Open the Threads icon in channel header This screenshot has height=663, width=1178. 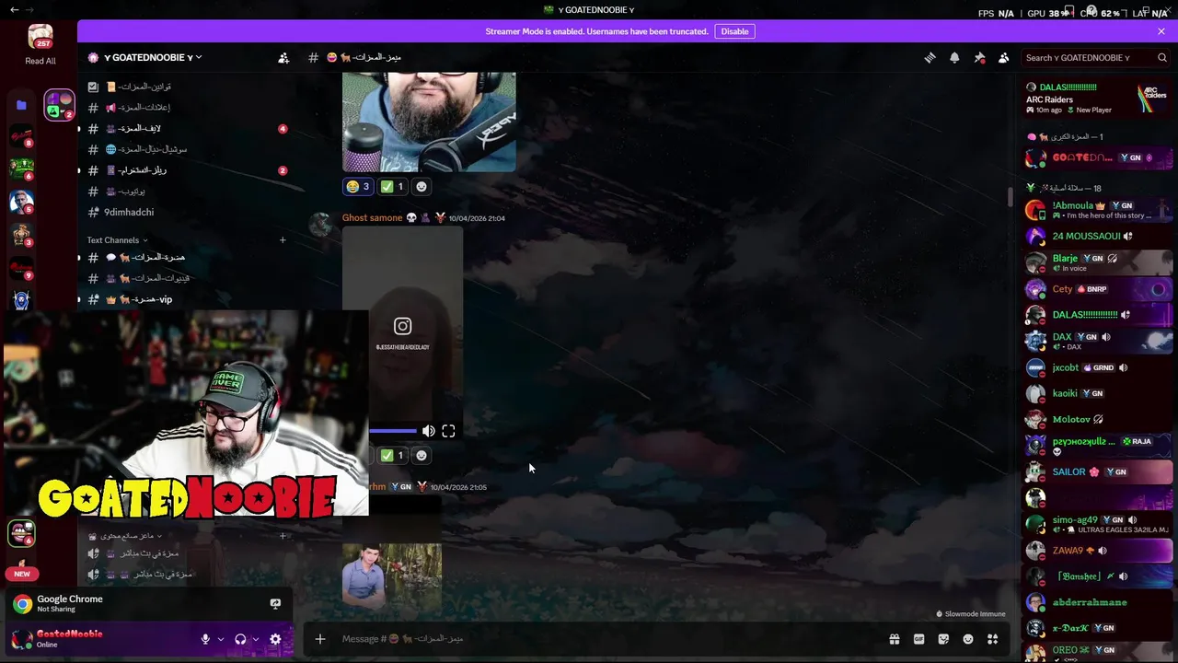coord(930,57)
